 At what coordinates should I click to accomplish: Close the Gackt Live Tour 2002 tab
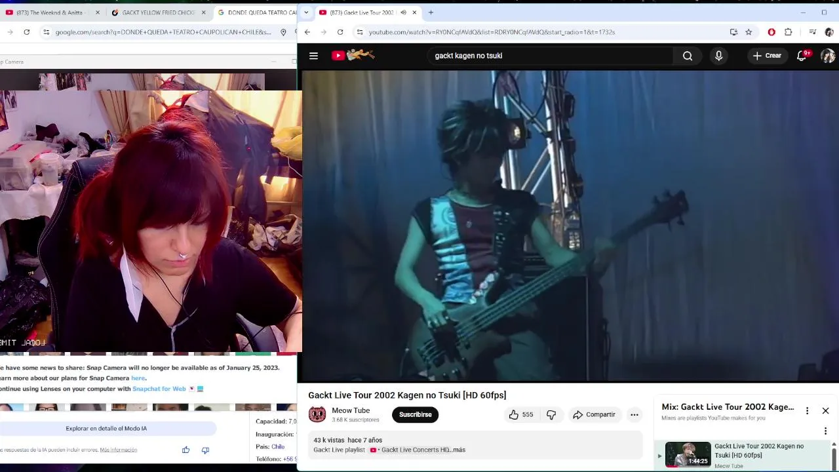click(x=414, y=12)
